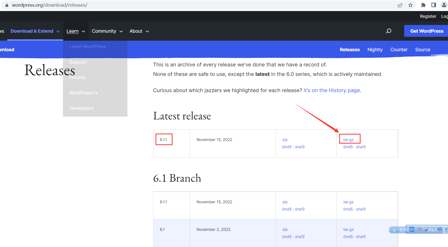The width and height of the screenshot is (448, 247).
Task: Expand the About menu chevron
Action: [147, 31]
